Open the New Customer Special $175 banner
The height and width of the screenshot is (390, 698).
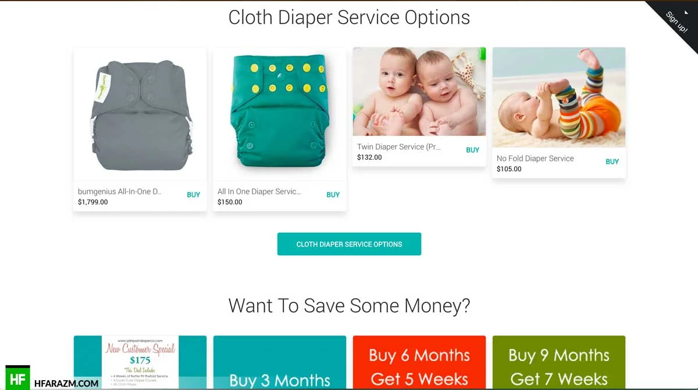pos(140,363)
